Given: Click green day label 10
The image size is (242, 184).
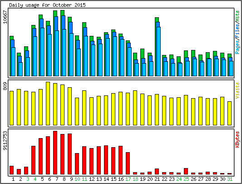Looking at the screenshot, I should click(x=77, y=179).
